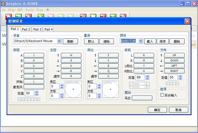Click the direction up mapping labeled UP
This screenshot has height=133, width=198.
tap(174, 55)
